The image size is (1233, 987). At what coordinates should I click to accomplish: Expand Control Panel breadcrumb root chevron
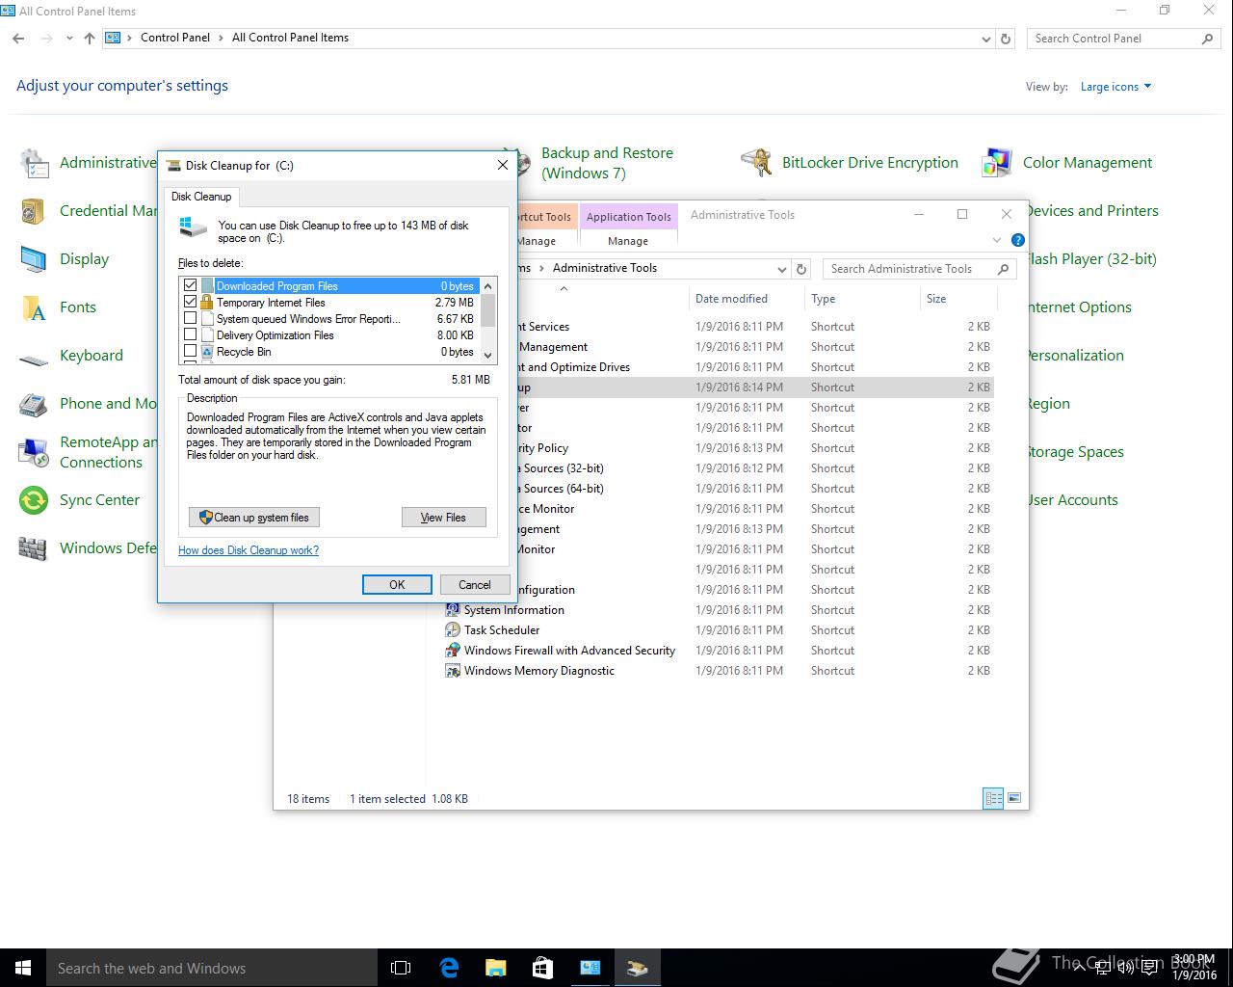(129, 38)
